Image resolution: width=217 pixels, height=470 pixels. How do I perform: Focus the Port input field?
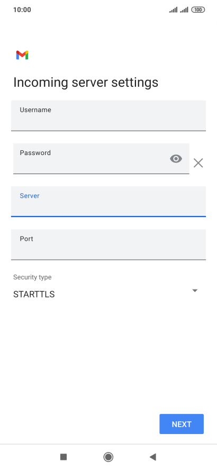point(108,245)
